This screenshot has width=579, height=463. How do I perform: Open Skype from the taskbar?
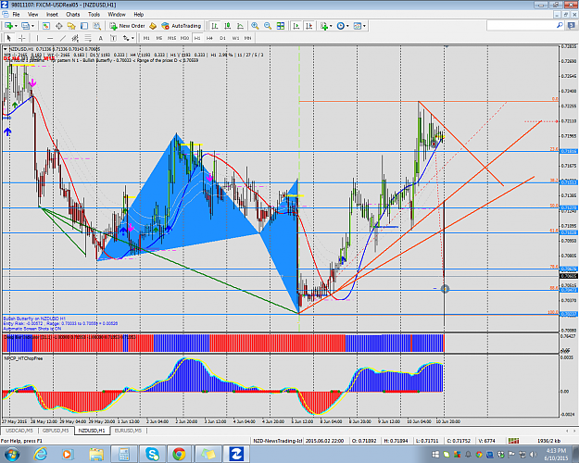pos(152,454)
